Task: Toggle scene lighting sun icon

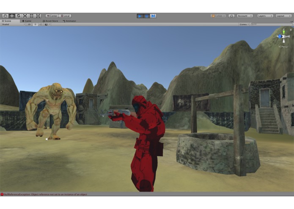Action: [x=35, y=25]
